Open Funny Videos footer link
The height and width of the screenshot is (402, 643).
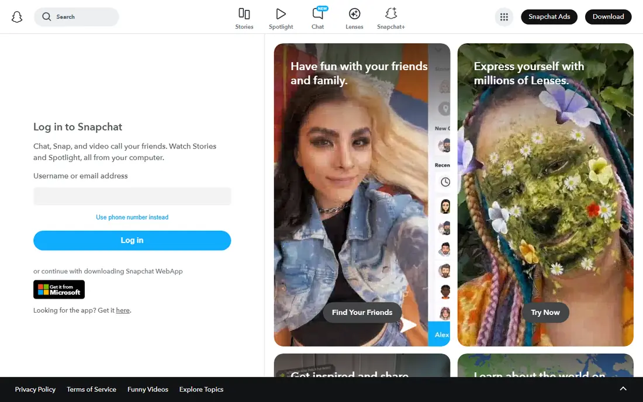pos(148,389)
